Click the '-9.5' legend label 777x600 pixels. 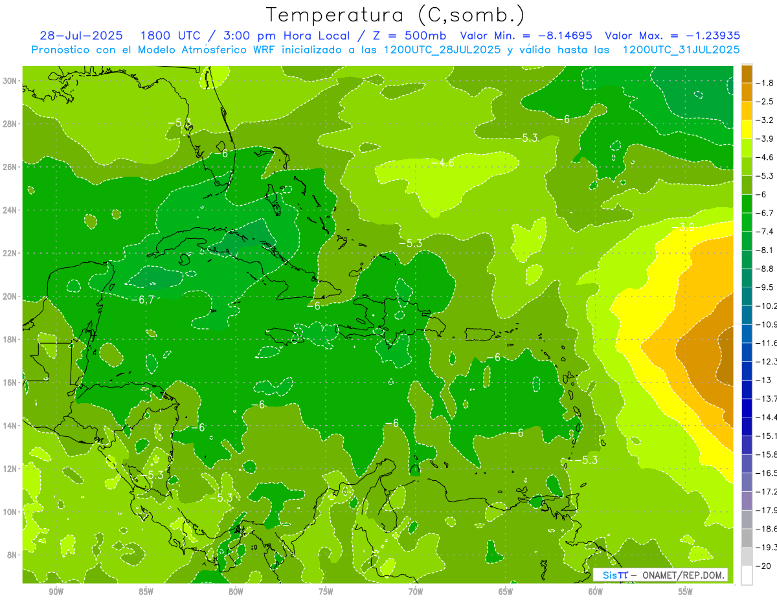[x=765, y=287]
